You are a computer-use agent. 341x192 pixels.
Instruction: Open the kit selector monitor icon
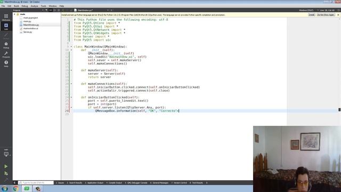pyautogui.click(x=6, y=154)
